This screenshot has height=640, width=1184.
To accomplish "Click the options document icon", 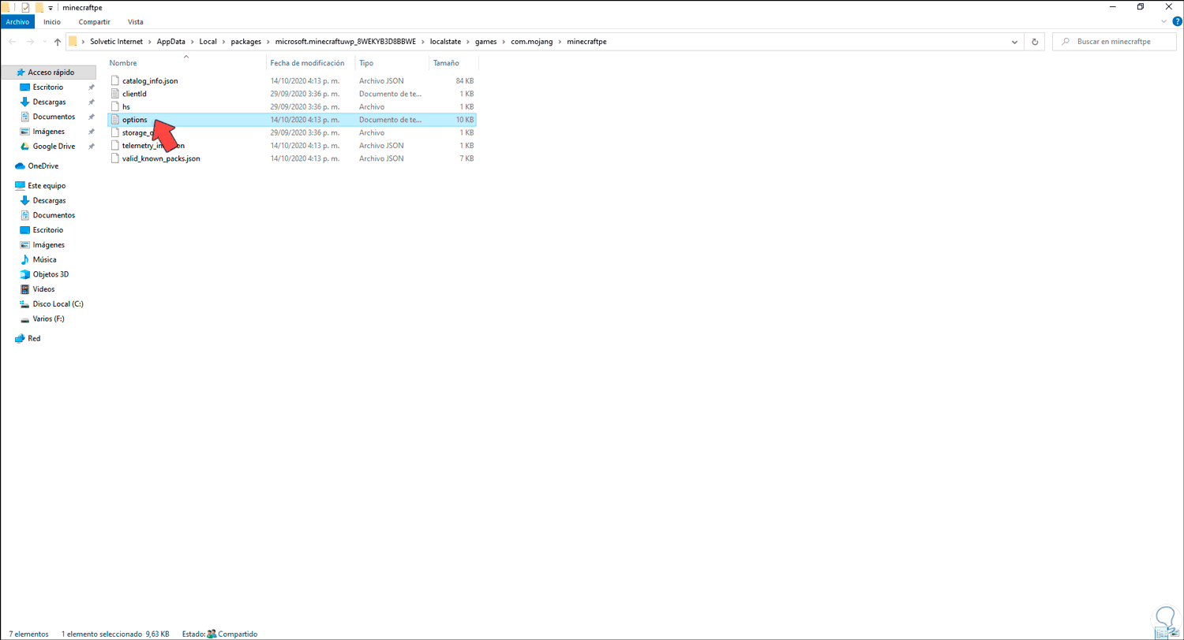I will [x=114, y=120].
